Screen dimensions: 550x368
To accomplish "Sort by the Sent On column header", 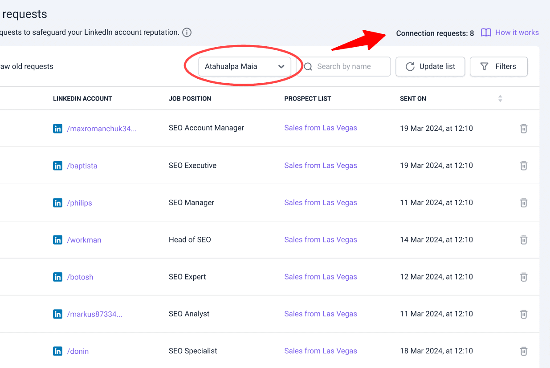I will [x=413, y=98].
